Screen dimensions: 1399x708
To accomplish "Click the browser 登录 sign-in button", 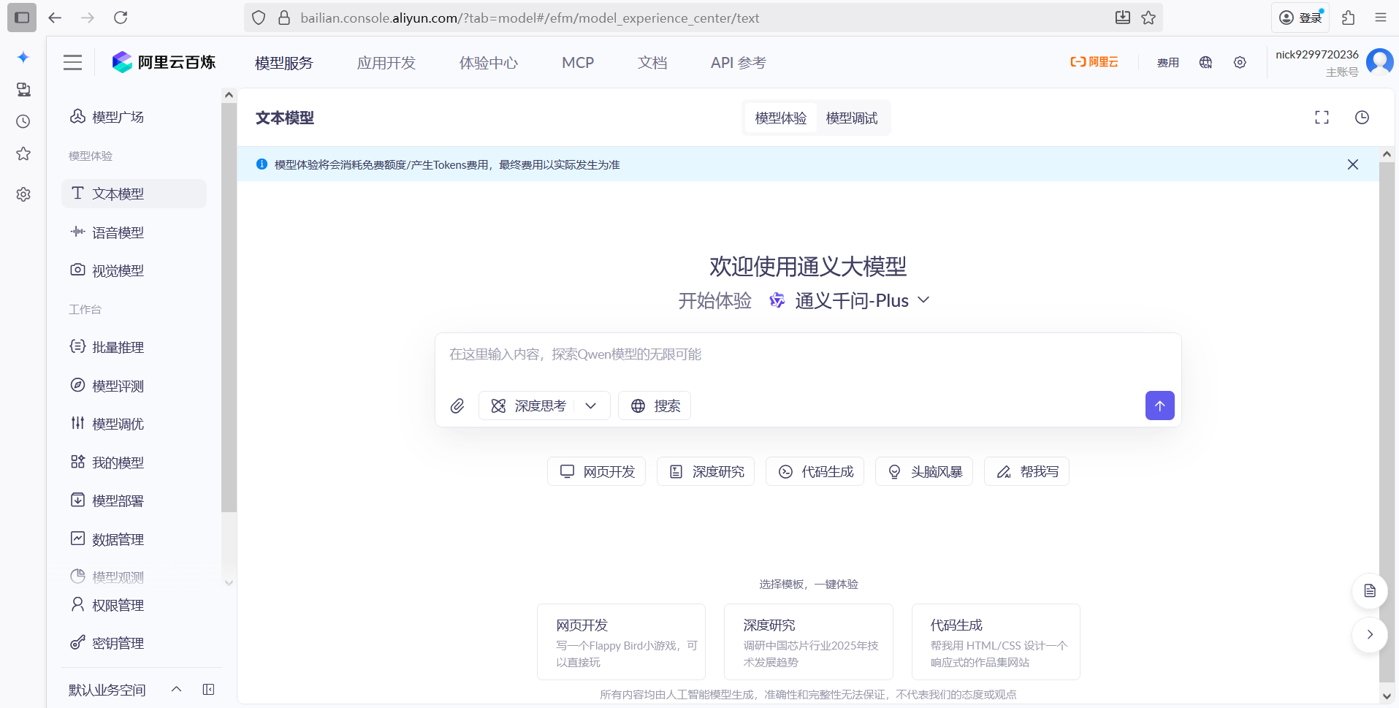I will (1300, 18).
